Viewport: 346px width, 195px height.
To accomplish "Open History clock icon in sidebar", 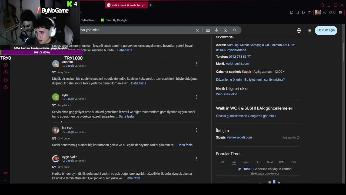I will (5, 73).
